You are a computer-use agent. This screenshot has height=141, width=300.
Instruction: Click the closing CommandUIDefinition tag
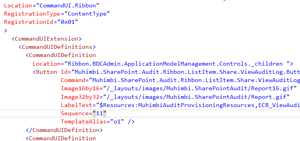(x=64, y=130)
